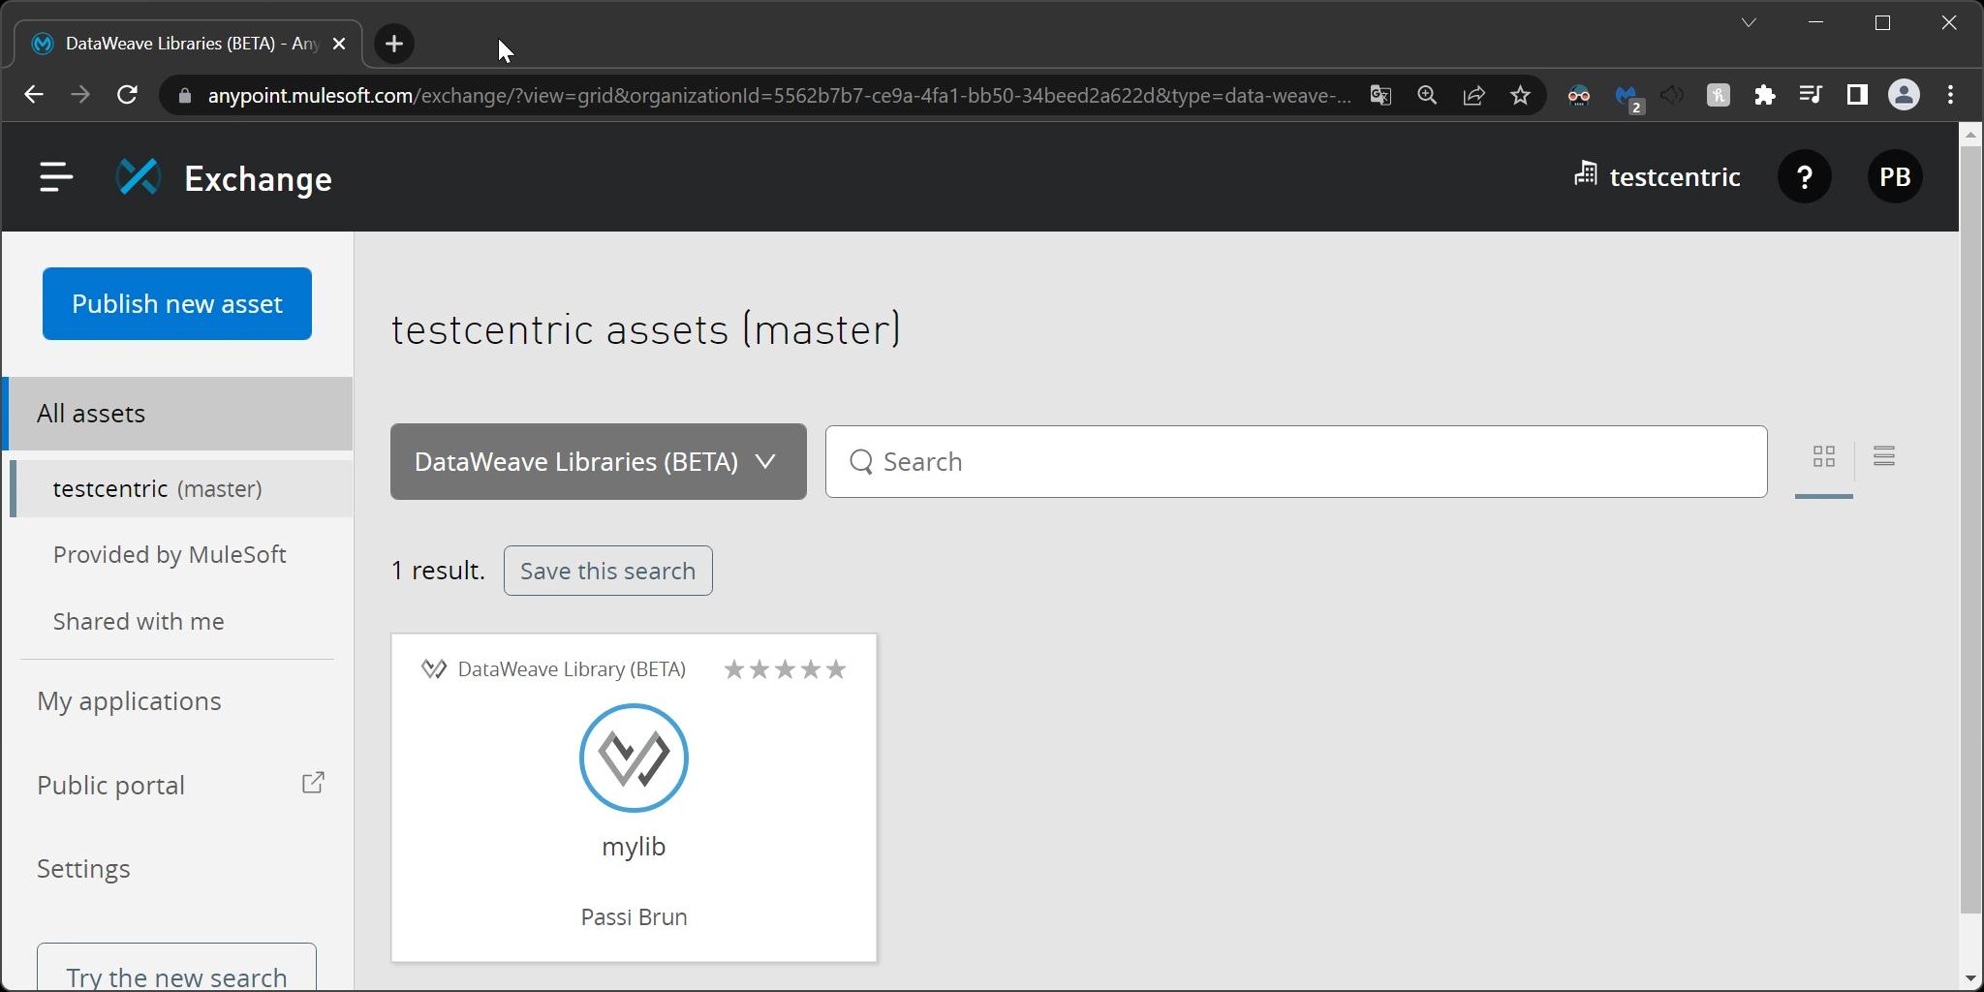Image resolution: width=1984 pixels, height=992 pixels.
Task: Open the browser tab search chevron
Action: tap(1749, 23)
